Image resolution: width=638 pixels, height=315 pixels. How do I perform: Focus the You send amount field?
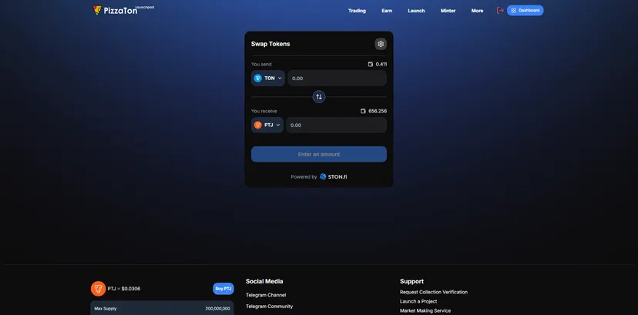(337, 78)
